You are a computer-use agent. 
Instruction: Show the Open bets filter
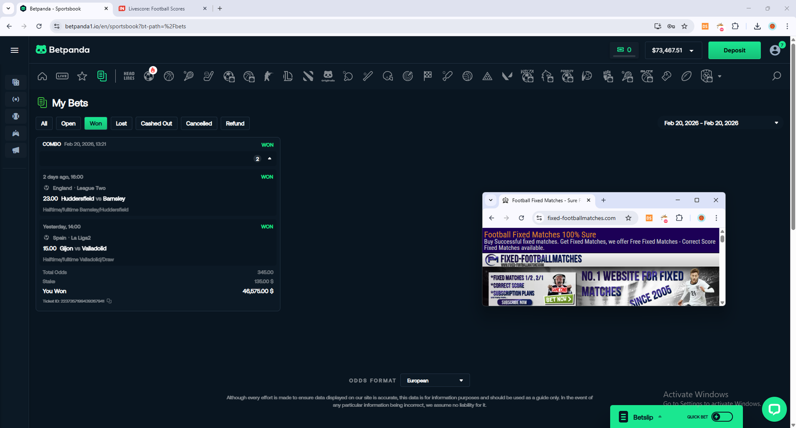click(68, 123)
